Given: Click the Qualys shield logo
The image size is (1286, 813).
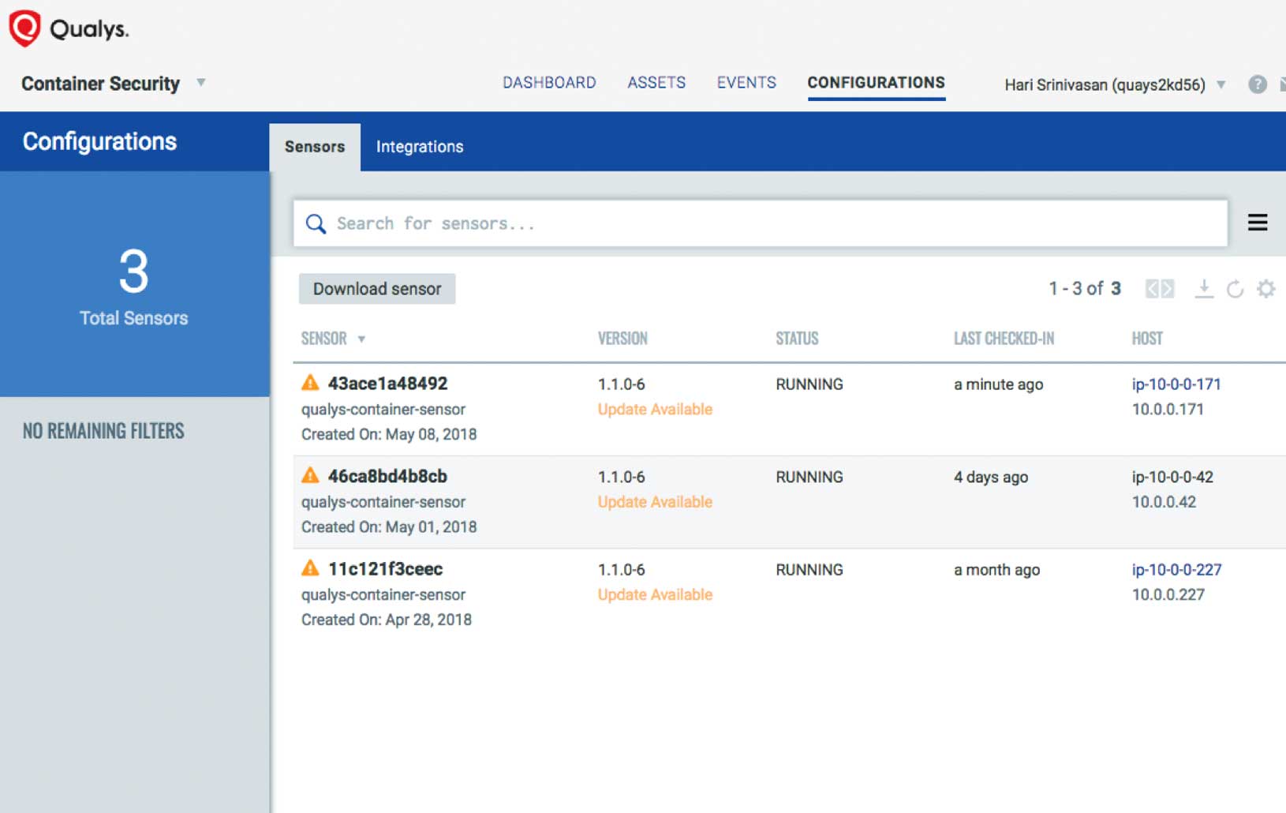Looking at the screenshot, I should [24, 28].
